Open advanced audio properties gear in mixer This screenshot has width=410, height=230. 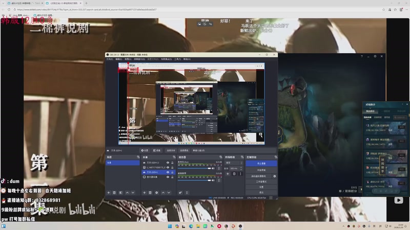(180, 193)
